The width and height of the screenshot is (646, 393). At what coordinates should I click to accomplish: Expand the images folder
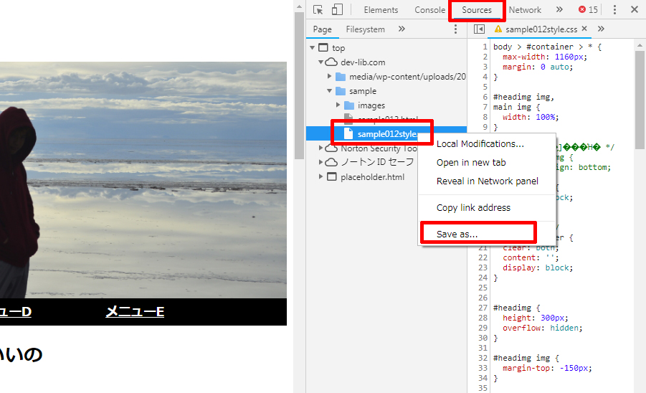click(339, 105)
